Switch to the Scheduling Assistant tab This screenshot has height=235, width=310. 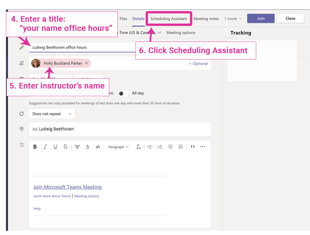click(169, 19)
